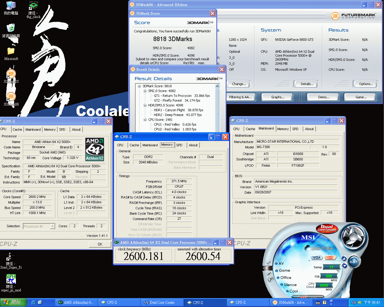Collapse the HDR/SM3.0 Score: 4098 node

click(x=145, y=105)
